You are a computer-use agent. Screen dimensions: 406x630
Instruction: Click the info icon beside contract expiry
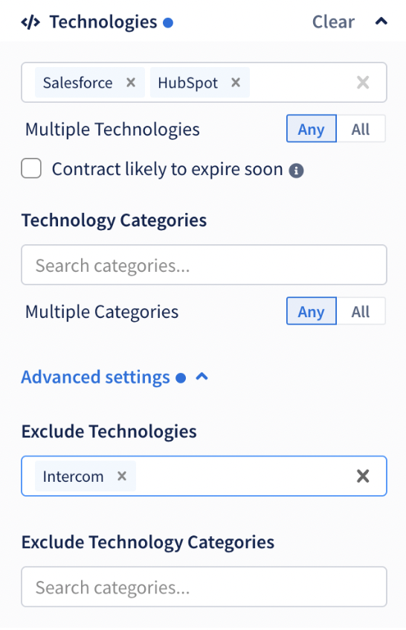(297, 171)
